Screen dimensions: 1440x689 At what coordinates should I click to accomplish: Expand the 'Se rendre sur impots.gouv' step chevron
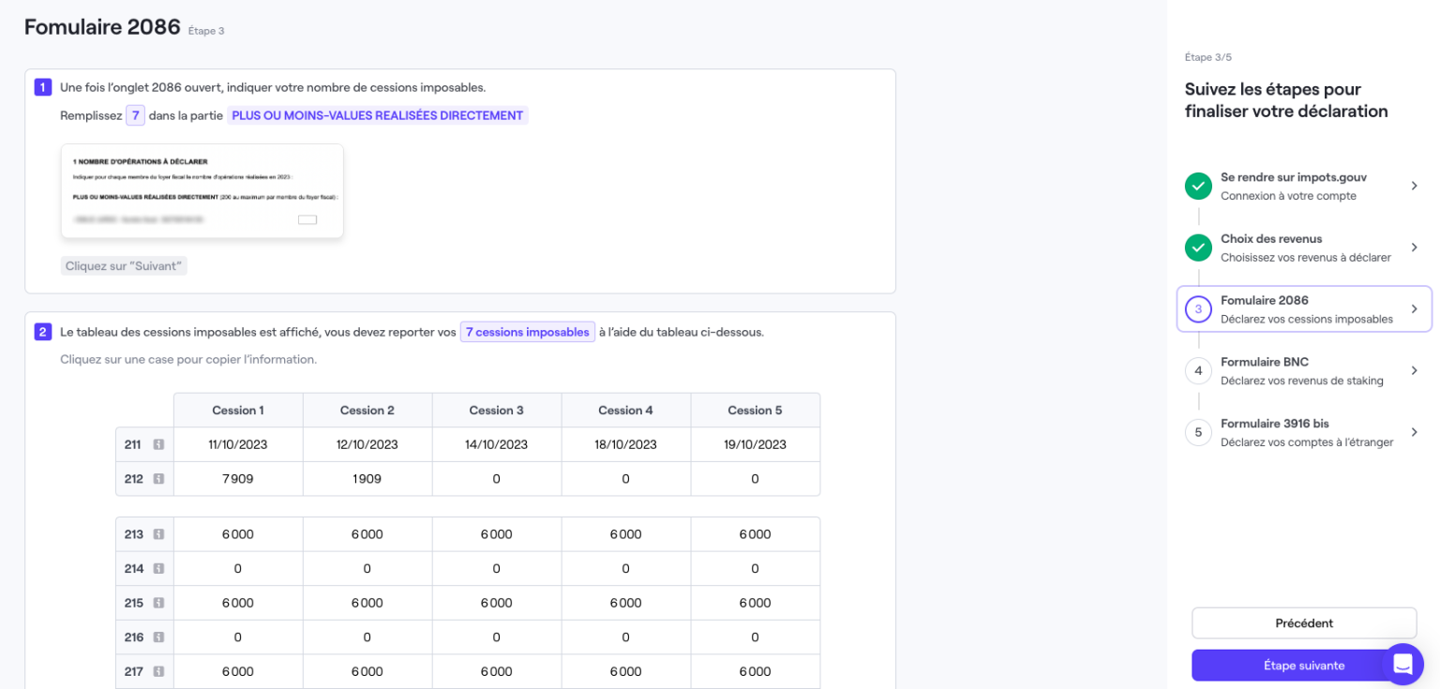(x=1414, y=186)
